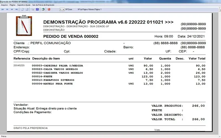The height and width of the screenshot is (138, 221).
Task: Click the PEDIDO DE VENDA 000002 heading
Action: pyautogui.click(x=71, y=36)
